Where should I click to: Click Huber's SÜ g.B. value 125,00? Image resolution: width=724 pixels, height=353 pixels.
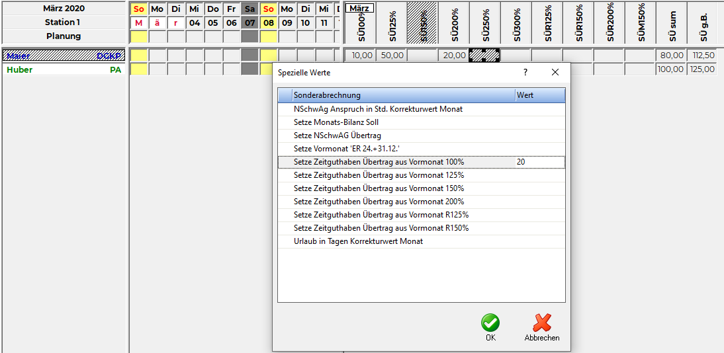pos(701,69)
